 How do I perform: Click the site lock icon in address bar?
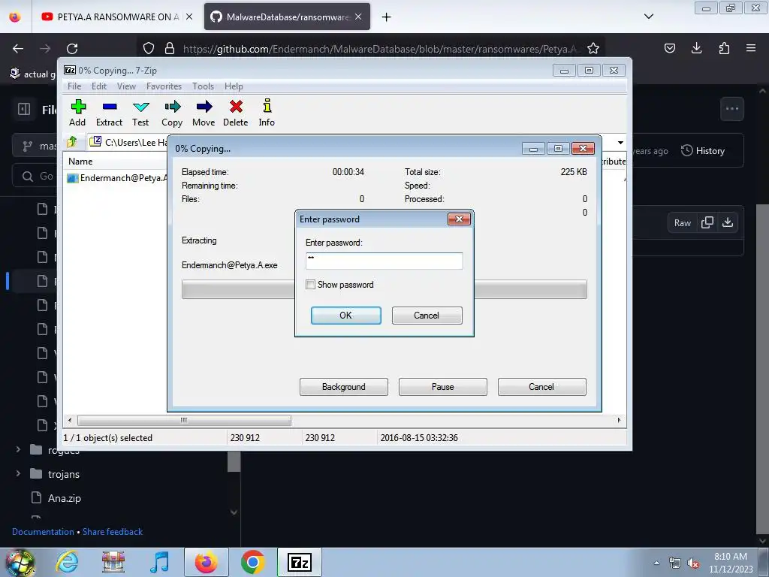click(170, 48)
